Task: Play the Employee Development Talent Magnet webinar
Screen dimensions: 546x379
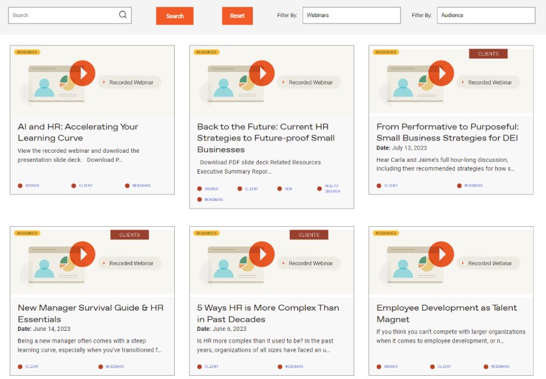Action: coord(441,254)
